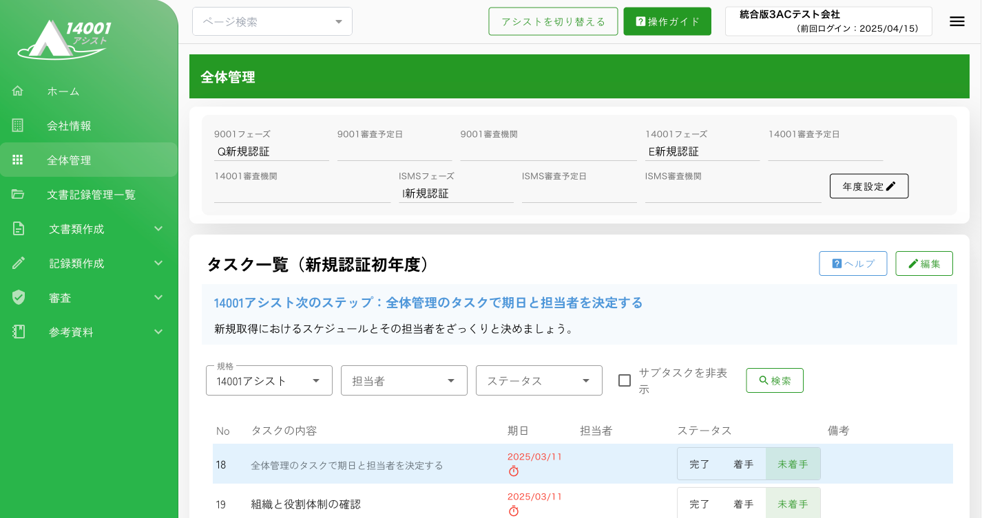Click the home icon in sidebar
The height and width of the screenshot is (518, 982).
pos(18,91)
